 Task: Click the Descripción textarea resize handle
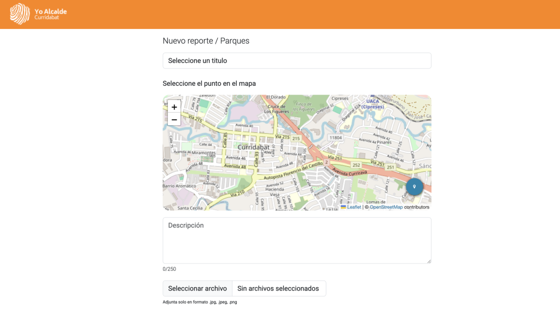[429, 261]
